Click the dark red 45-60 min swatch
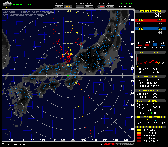Viewport: 168px width, 147px height. pyautogui.click(x=139, y=140)
